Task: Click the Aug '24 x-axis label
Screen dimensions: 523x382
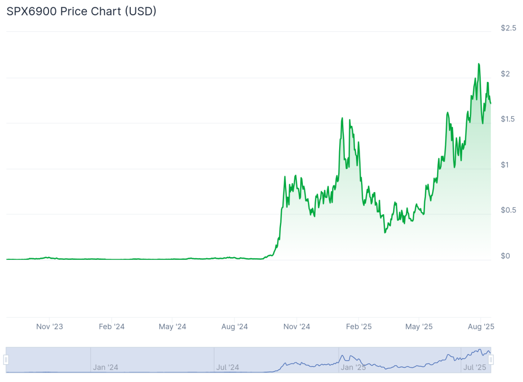Action: [x=235, y=326]
